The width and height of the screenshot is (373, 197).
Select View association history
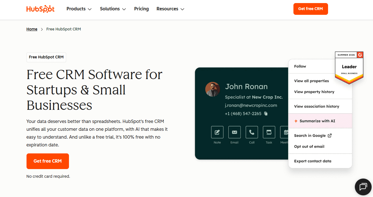(317, 106)
